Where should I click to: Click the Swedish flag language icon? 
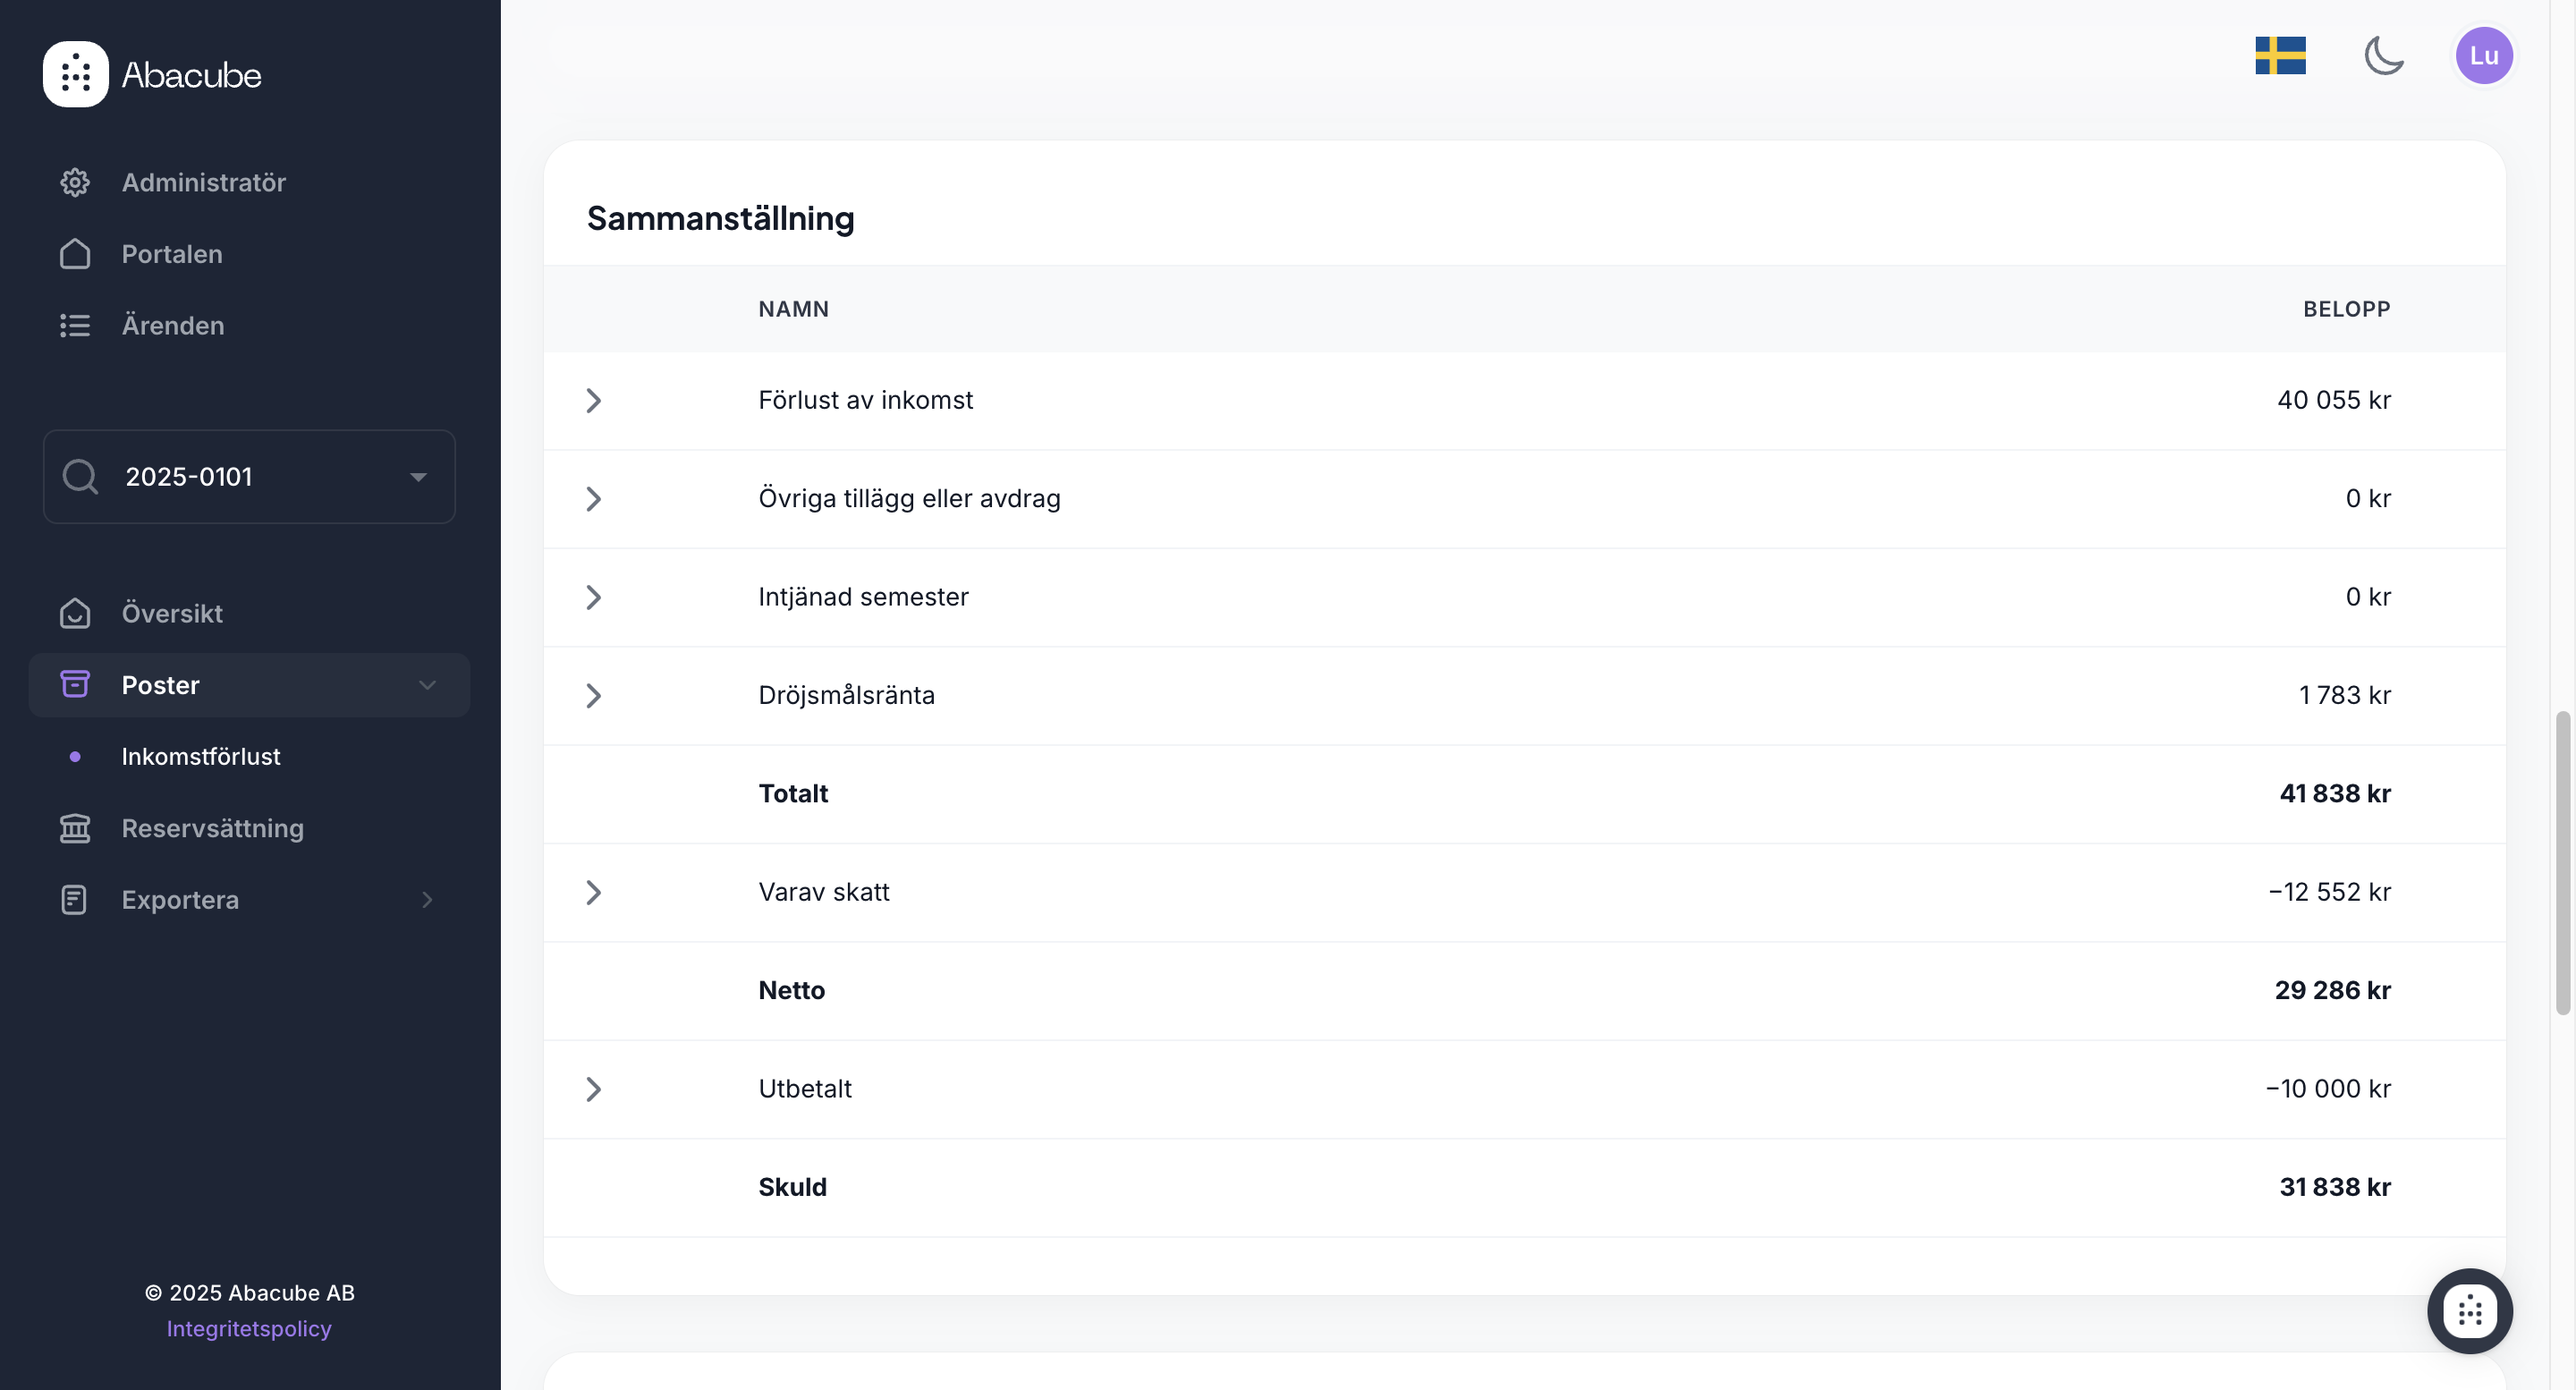point(2280,56)
